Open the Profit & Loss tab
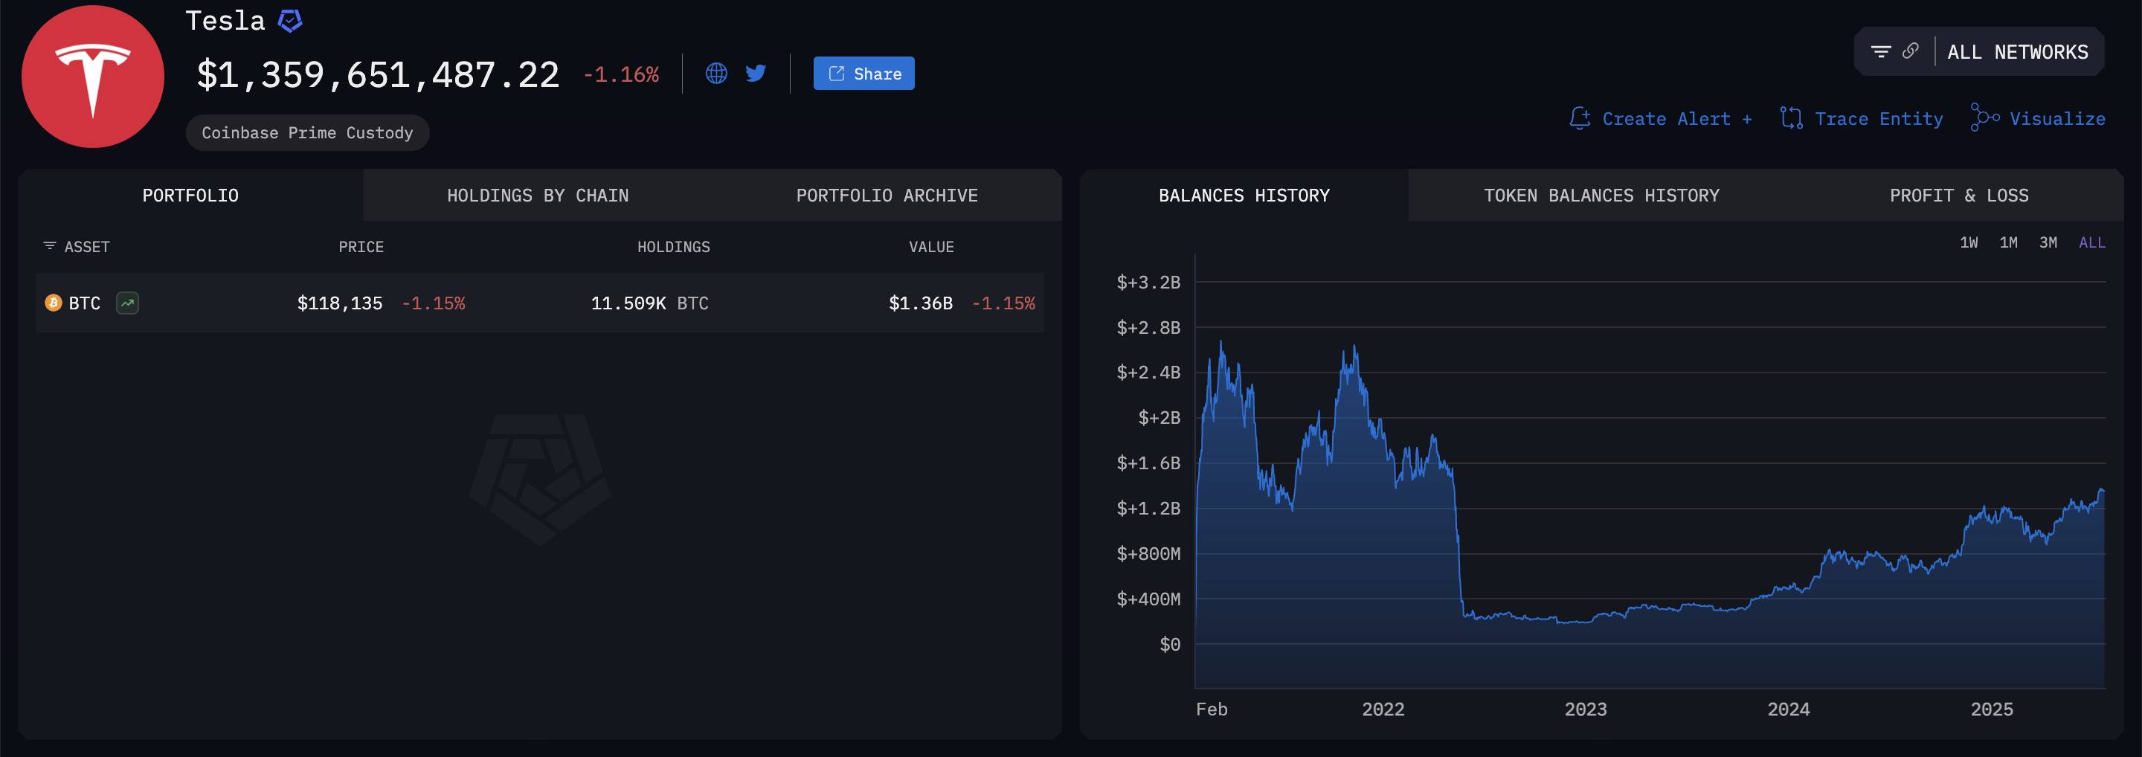The height and width of the screenshot is (757, 2142). click(1958, 196)
